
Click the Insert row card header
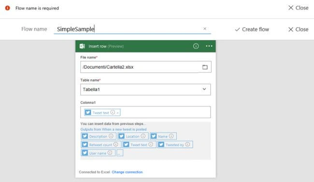tap(145, 46)
